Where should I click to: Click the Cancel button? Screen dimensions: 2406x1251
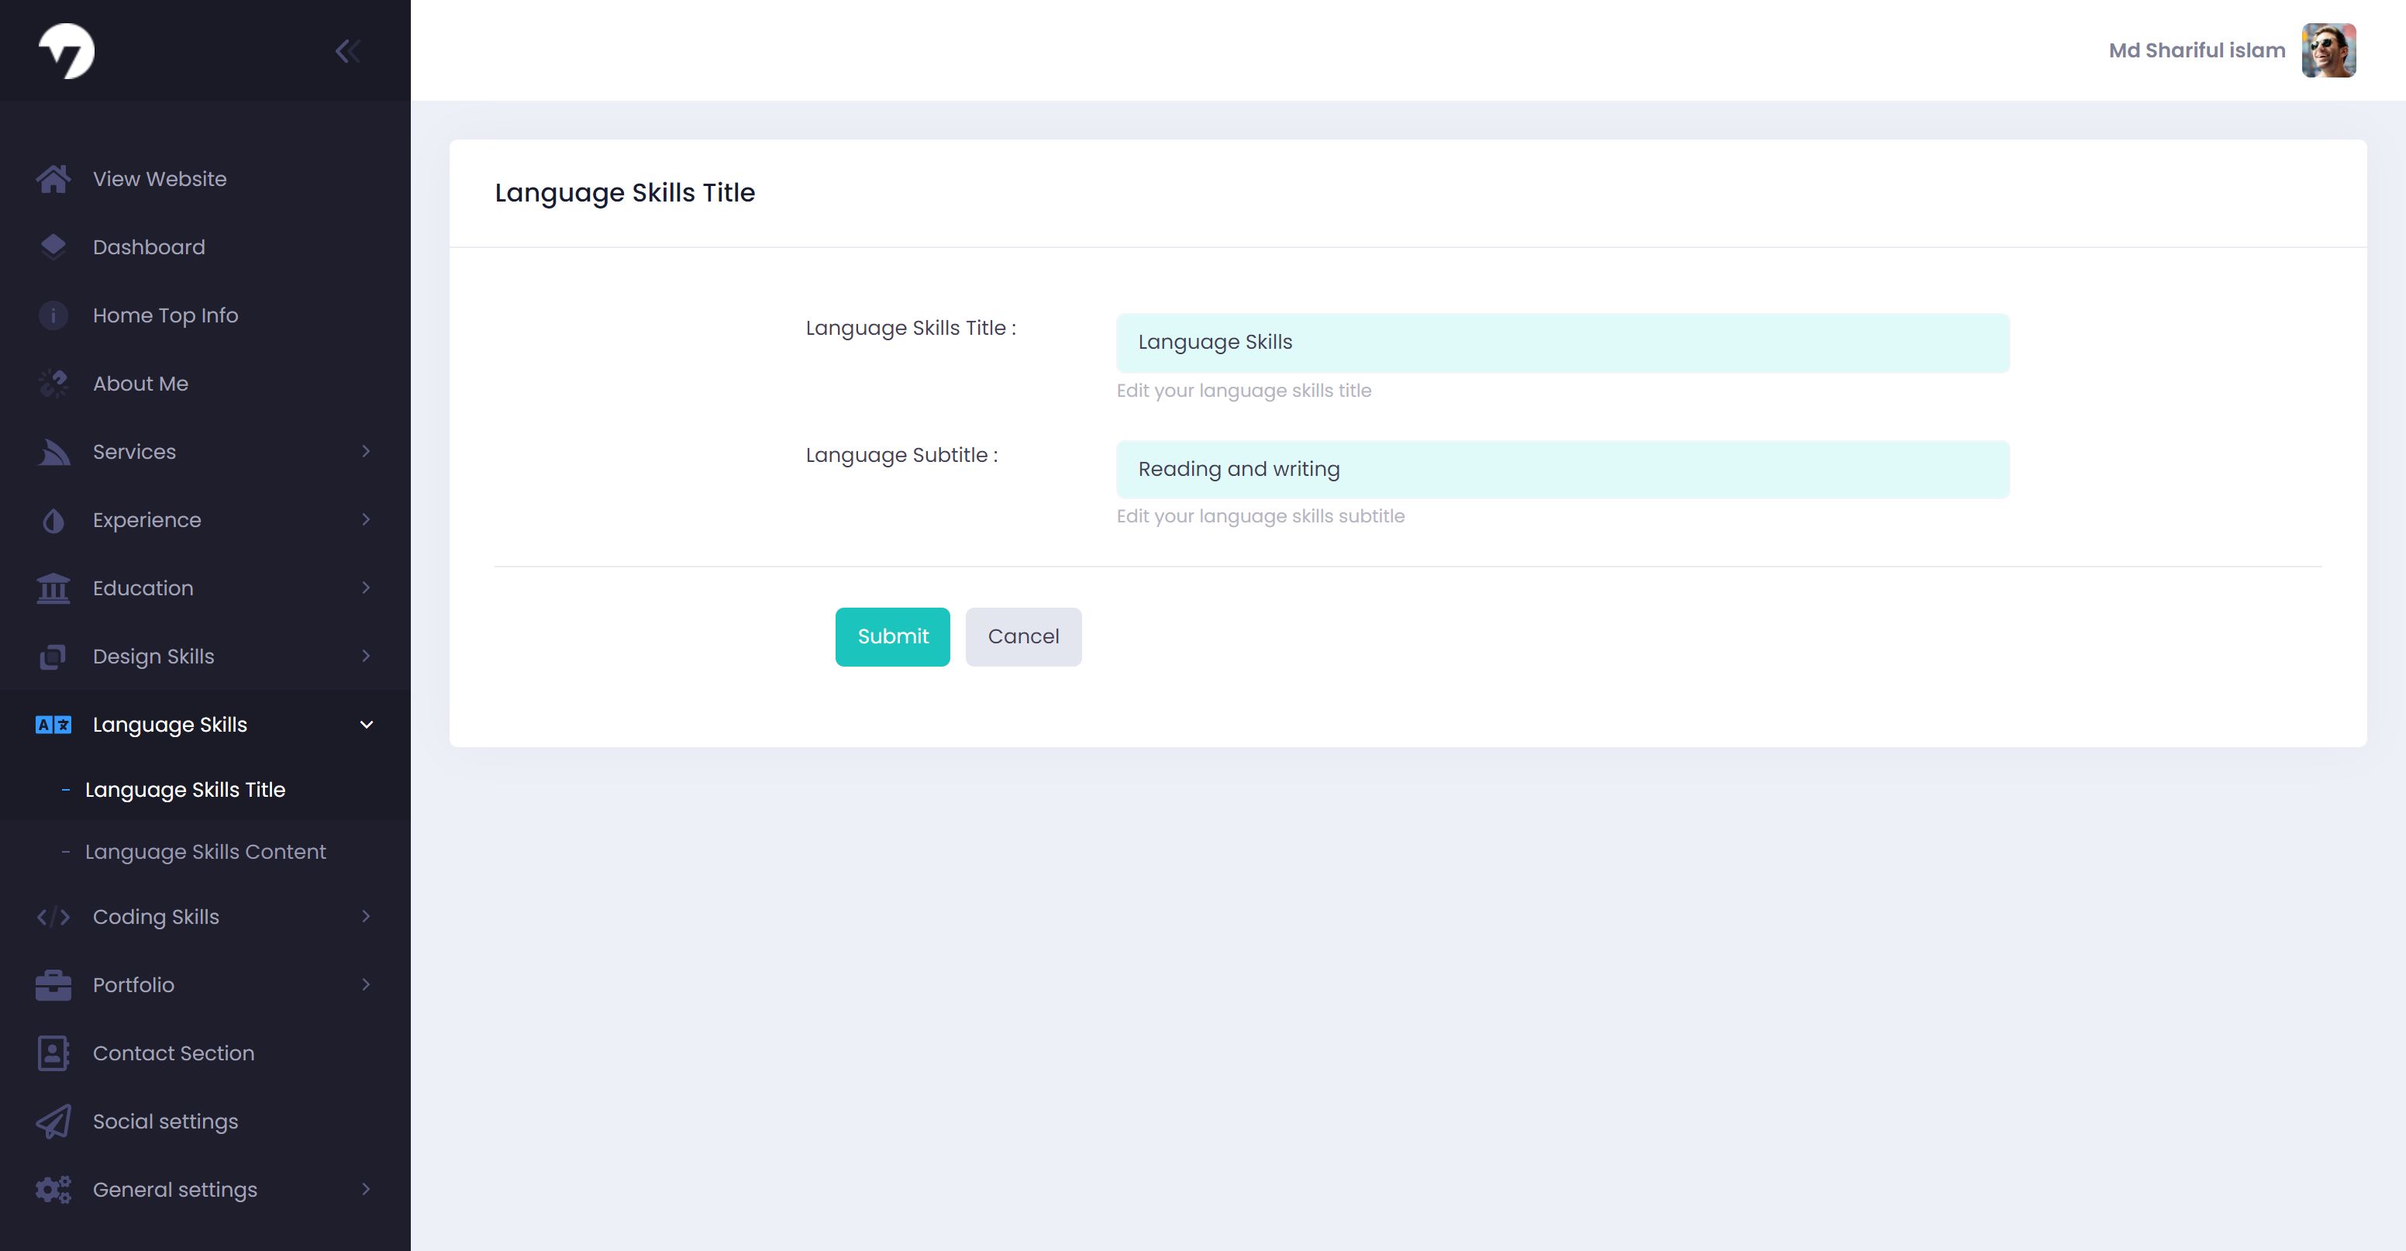pyautogui.click(x=1024, y=637)
